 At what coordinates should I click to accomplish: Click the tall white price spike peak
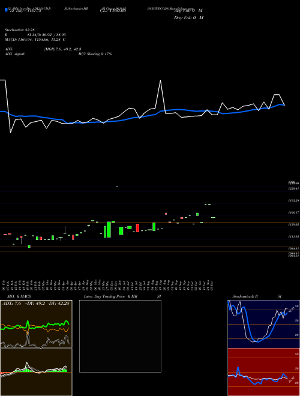click(160, 80)
